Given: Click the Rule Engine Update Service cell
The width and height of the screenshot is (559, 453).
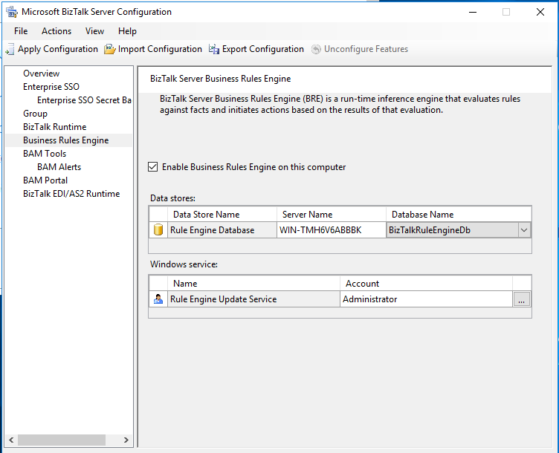Looking at the screenshot, I should 253,299.
